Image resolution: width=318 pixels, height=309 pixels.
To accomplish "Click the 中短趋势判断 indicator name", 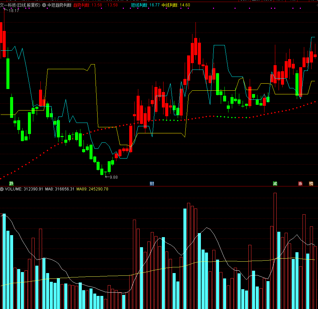I will pyautogui.click(x=60, y=5).
